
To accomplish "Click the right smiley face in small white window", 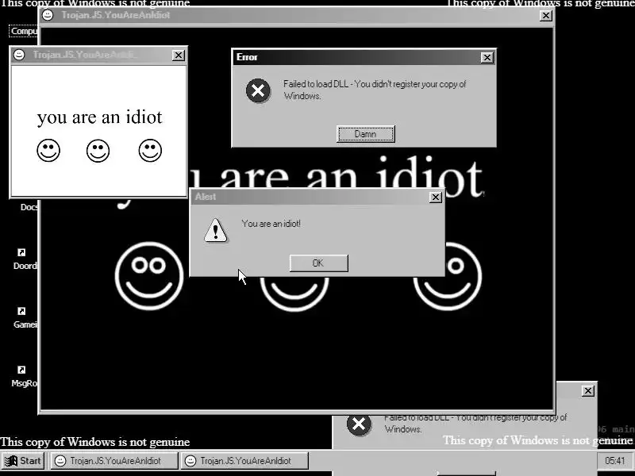I will 150,151.
